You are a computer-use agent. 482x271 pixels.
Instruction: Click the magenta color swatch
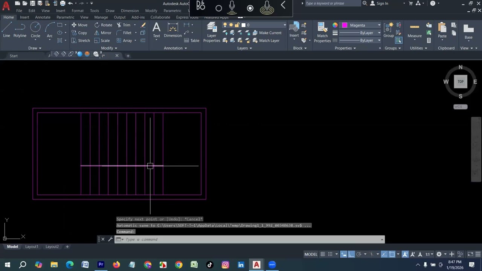(x=345, y=25)
